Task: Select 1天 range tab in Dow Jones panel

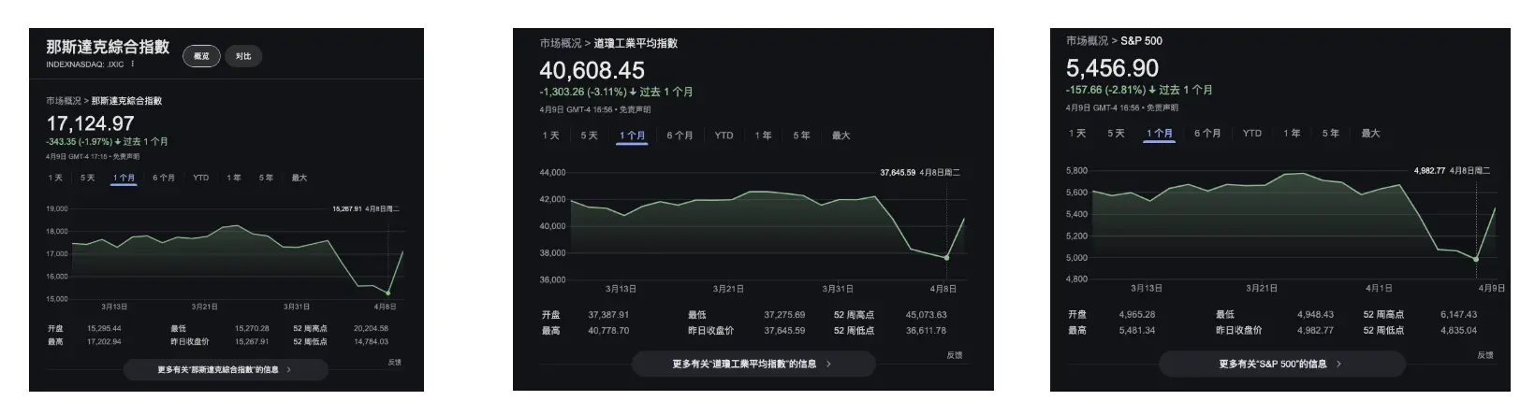Action: point(550,136)
